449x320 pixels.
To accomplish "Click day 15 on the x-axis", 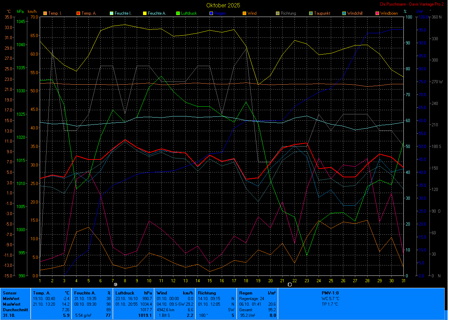I will [209, 281].
